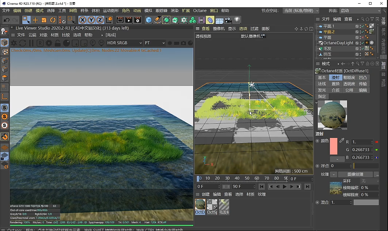This screenshot has height=231, width=388.
Task: Restart the Live Viewer render
Action: [23, 43]
